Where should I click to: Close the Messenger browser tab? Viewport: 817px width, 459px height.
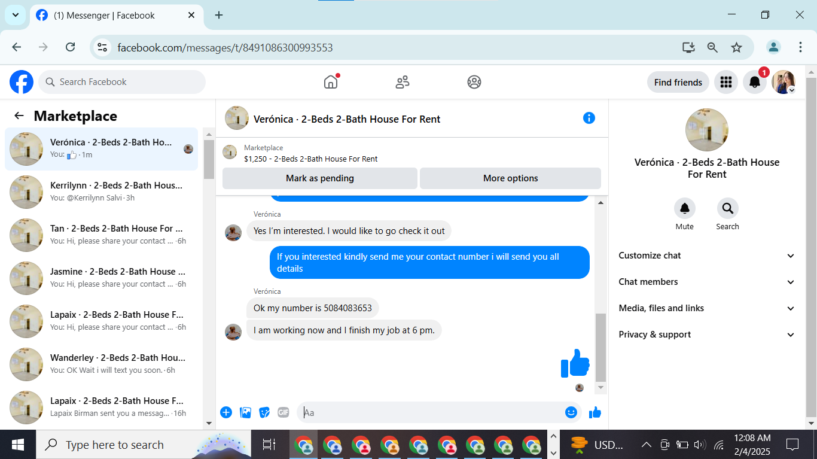(x=191, y=16)
